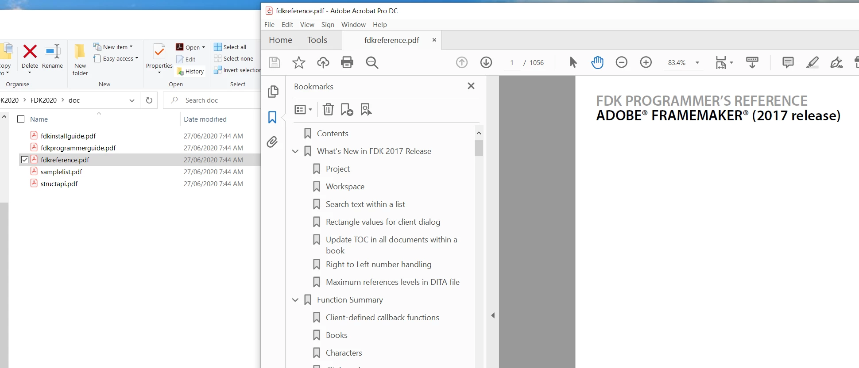Open the Edit menu in Acrobat
859x368 pixels.
tap(287, 25)
